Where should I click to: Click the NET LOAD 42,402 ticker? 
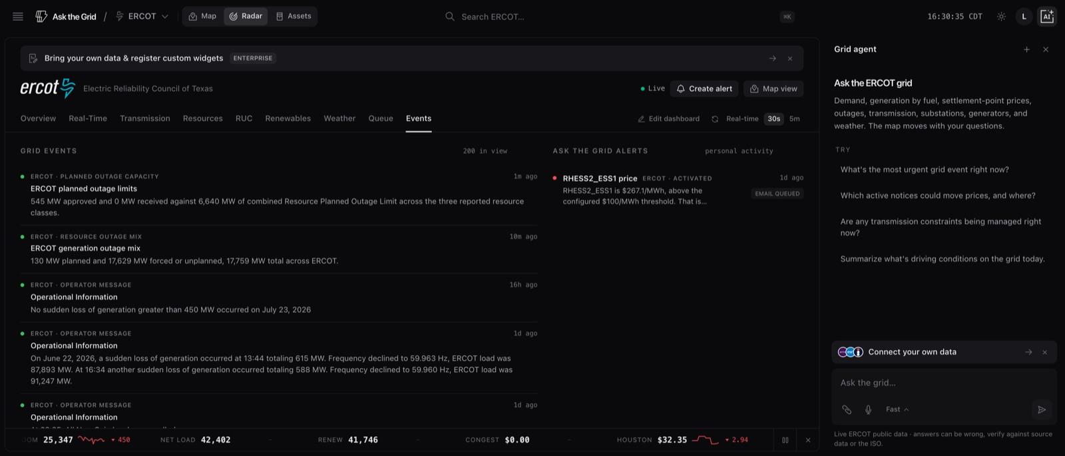(x=196, y=440)
